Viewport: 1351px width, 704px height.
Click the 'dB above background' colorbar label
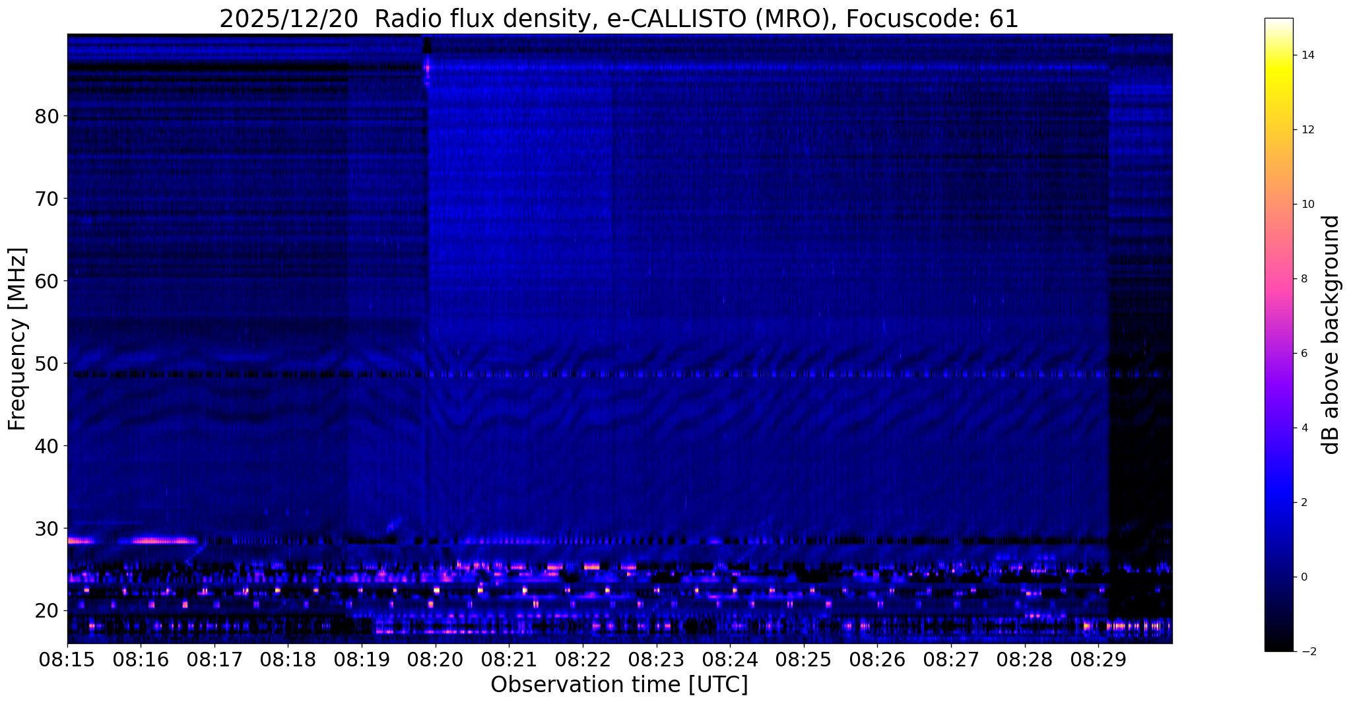[x=1331, y=335]
